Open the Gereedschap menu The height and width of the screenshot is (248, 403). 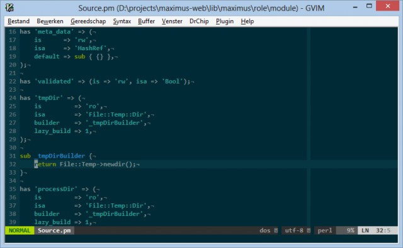88,21
